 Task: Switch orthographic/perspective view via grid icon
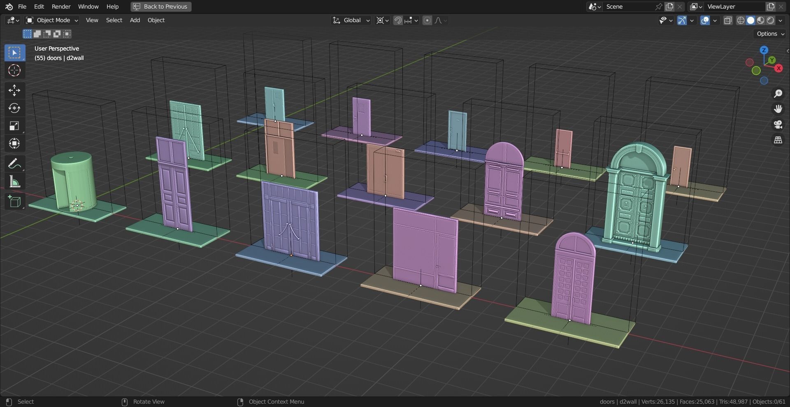click(778, 140)
